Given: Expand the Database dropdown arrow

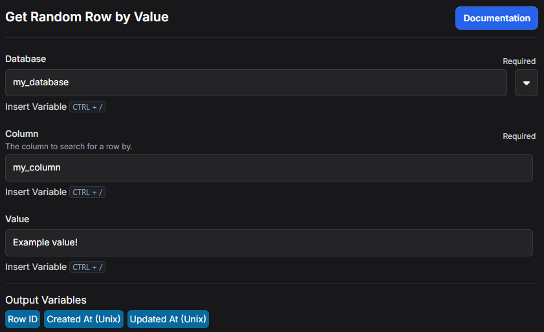Looking at the screenshot, I should 526,83.
